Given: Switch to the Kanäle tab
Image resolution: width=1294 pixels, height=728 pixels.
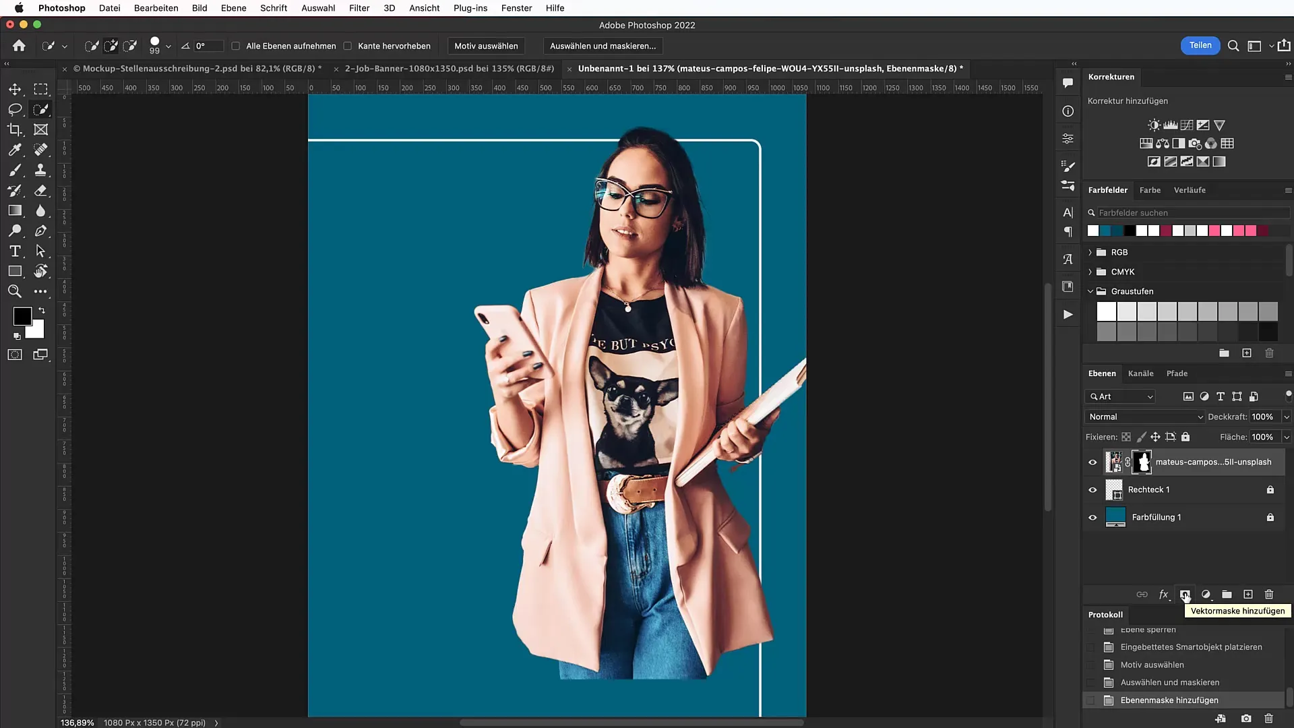Looking at the screenshot, I should click(1140, 373).
